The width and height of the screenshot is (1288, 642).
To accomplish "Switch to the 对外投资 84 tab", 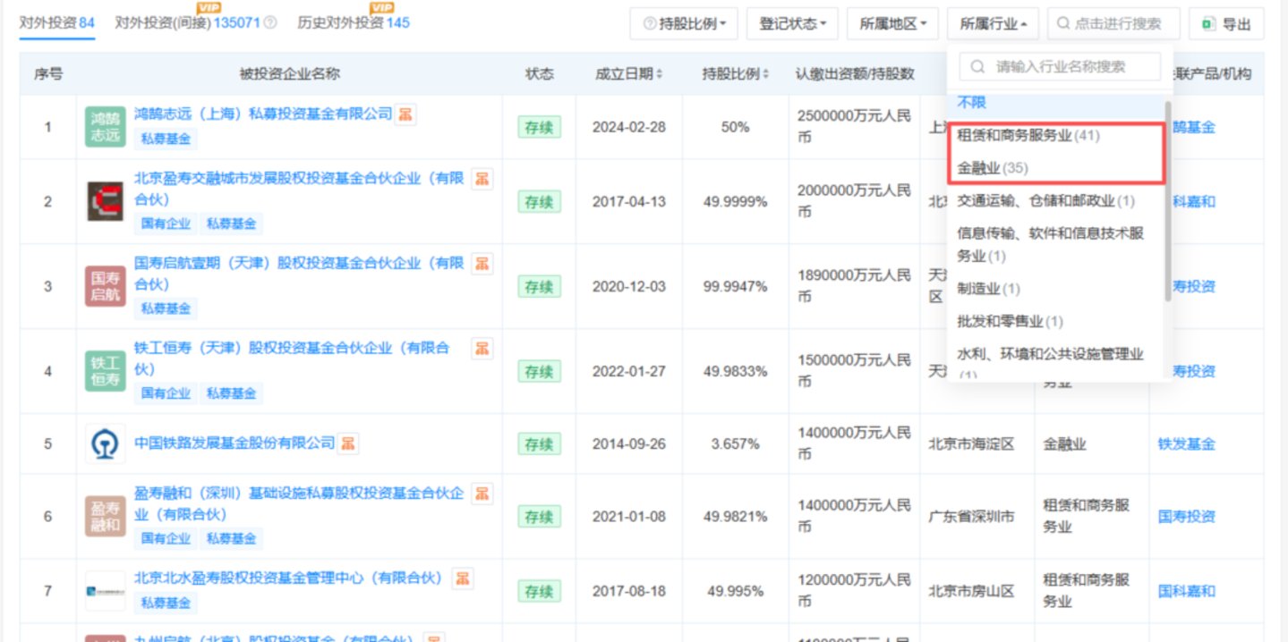I will click(x=57, y=22).
